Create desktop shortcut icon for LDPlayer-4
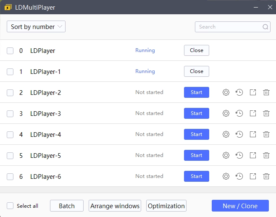The width and height of the screenshot is (276, 217). pos(253,134)
